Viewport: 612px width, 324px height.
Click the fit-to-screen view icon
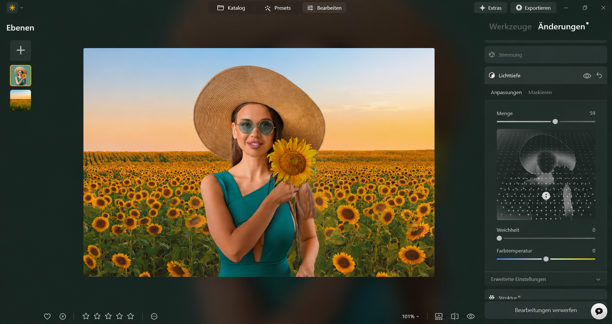(x=439, y=316)
